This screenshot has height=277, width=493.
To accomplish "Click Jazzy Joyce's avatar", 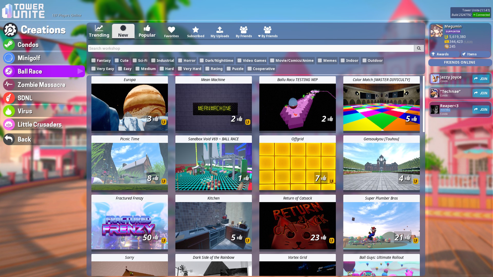I will click(435, 79).
